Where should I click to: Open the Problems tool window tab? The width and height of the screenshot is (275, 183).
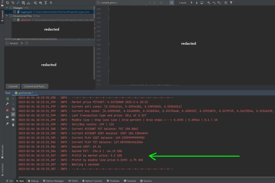pos(113,181)
